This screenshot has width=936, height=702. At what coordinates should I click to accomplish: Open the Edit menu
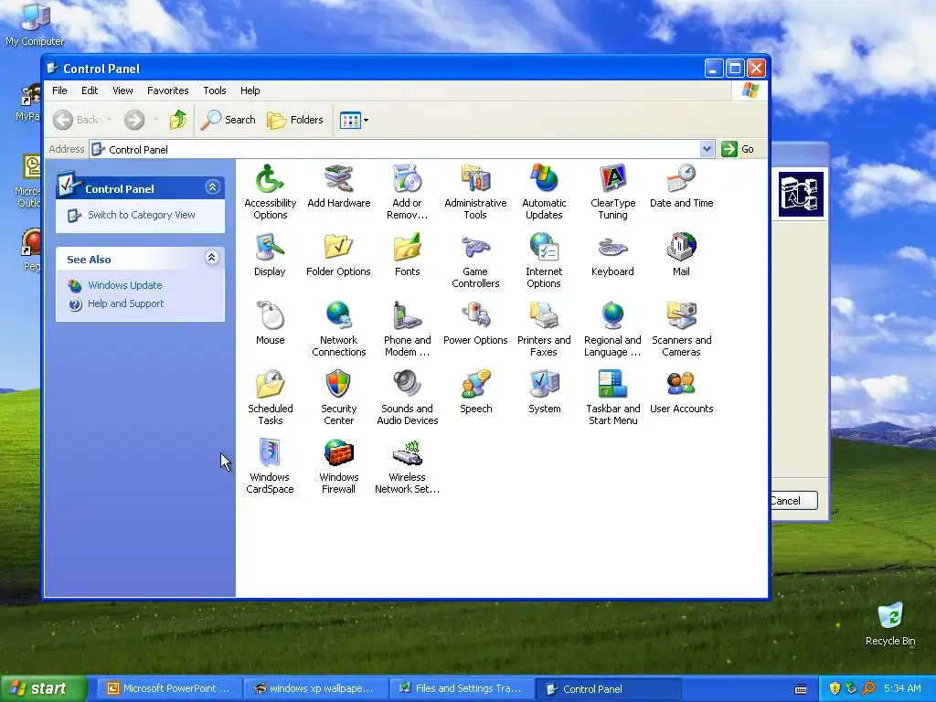90,90
